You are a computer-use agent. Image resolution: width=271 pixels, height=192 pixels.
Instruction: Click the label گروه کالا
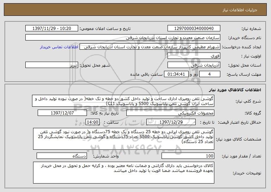(x=253, y=113)
